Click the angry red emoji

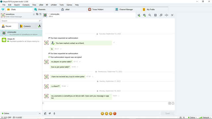point(115,114)
